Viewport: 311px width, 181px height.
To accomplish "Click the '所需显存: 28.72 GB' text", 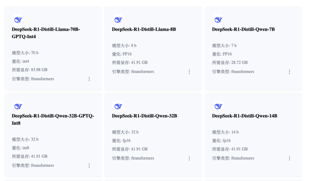I will point(230,62).
